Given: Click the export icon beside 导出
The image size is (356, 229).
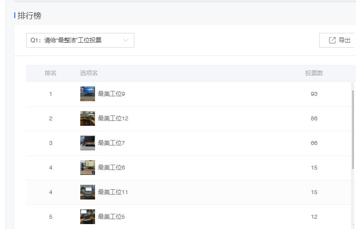Looking at the screenshot, I should 332,40.
